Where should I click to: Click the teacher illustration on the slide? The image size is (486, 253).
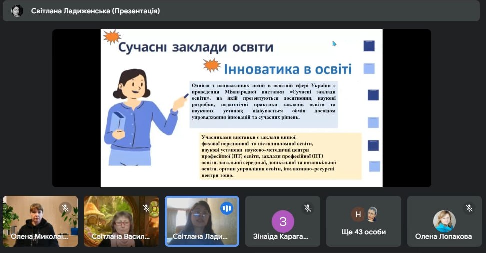tap(137, 117)
